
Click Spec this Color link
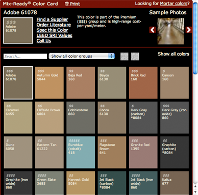tap(52, 30)
